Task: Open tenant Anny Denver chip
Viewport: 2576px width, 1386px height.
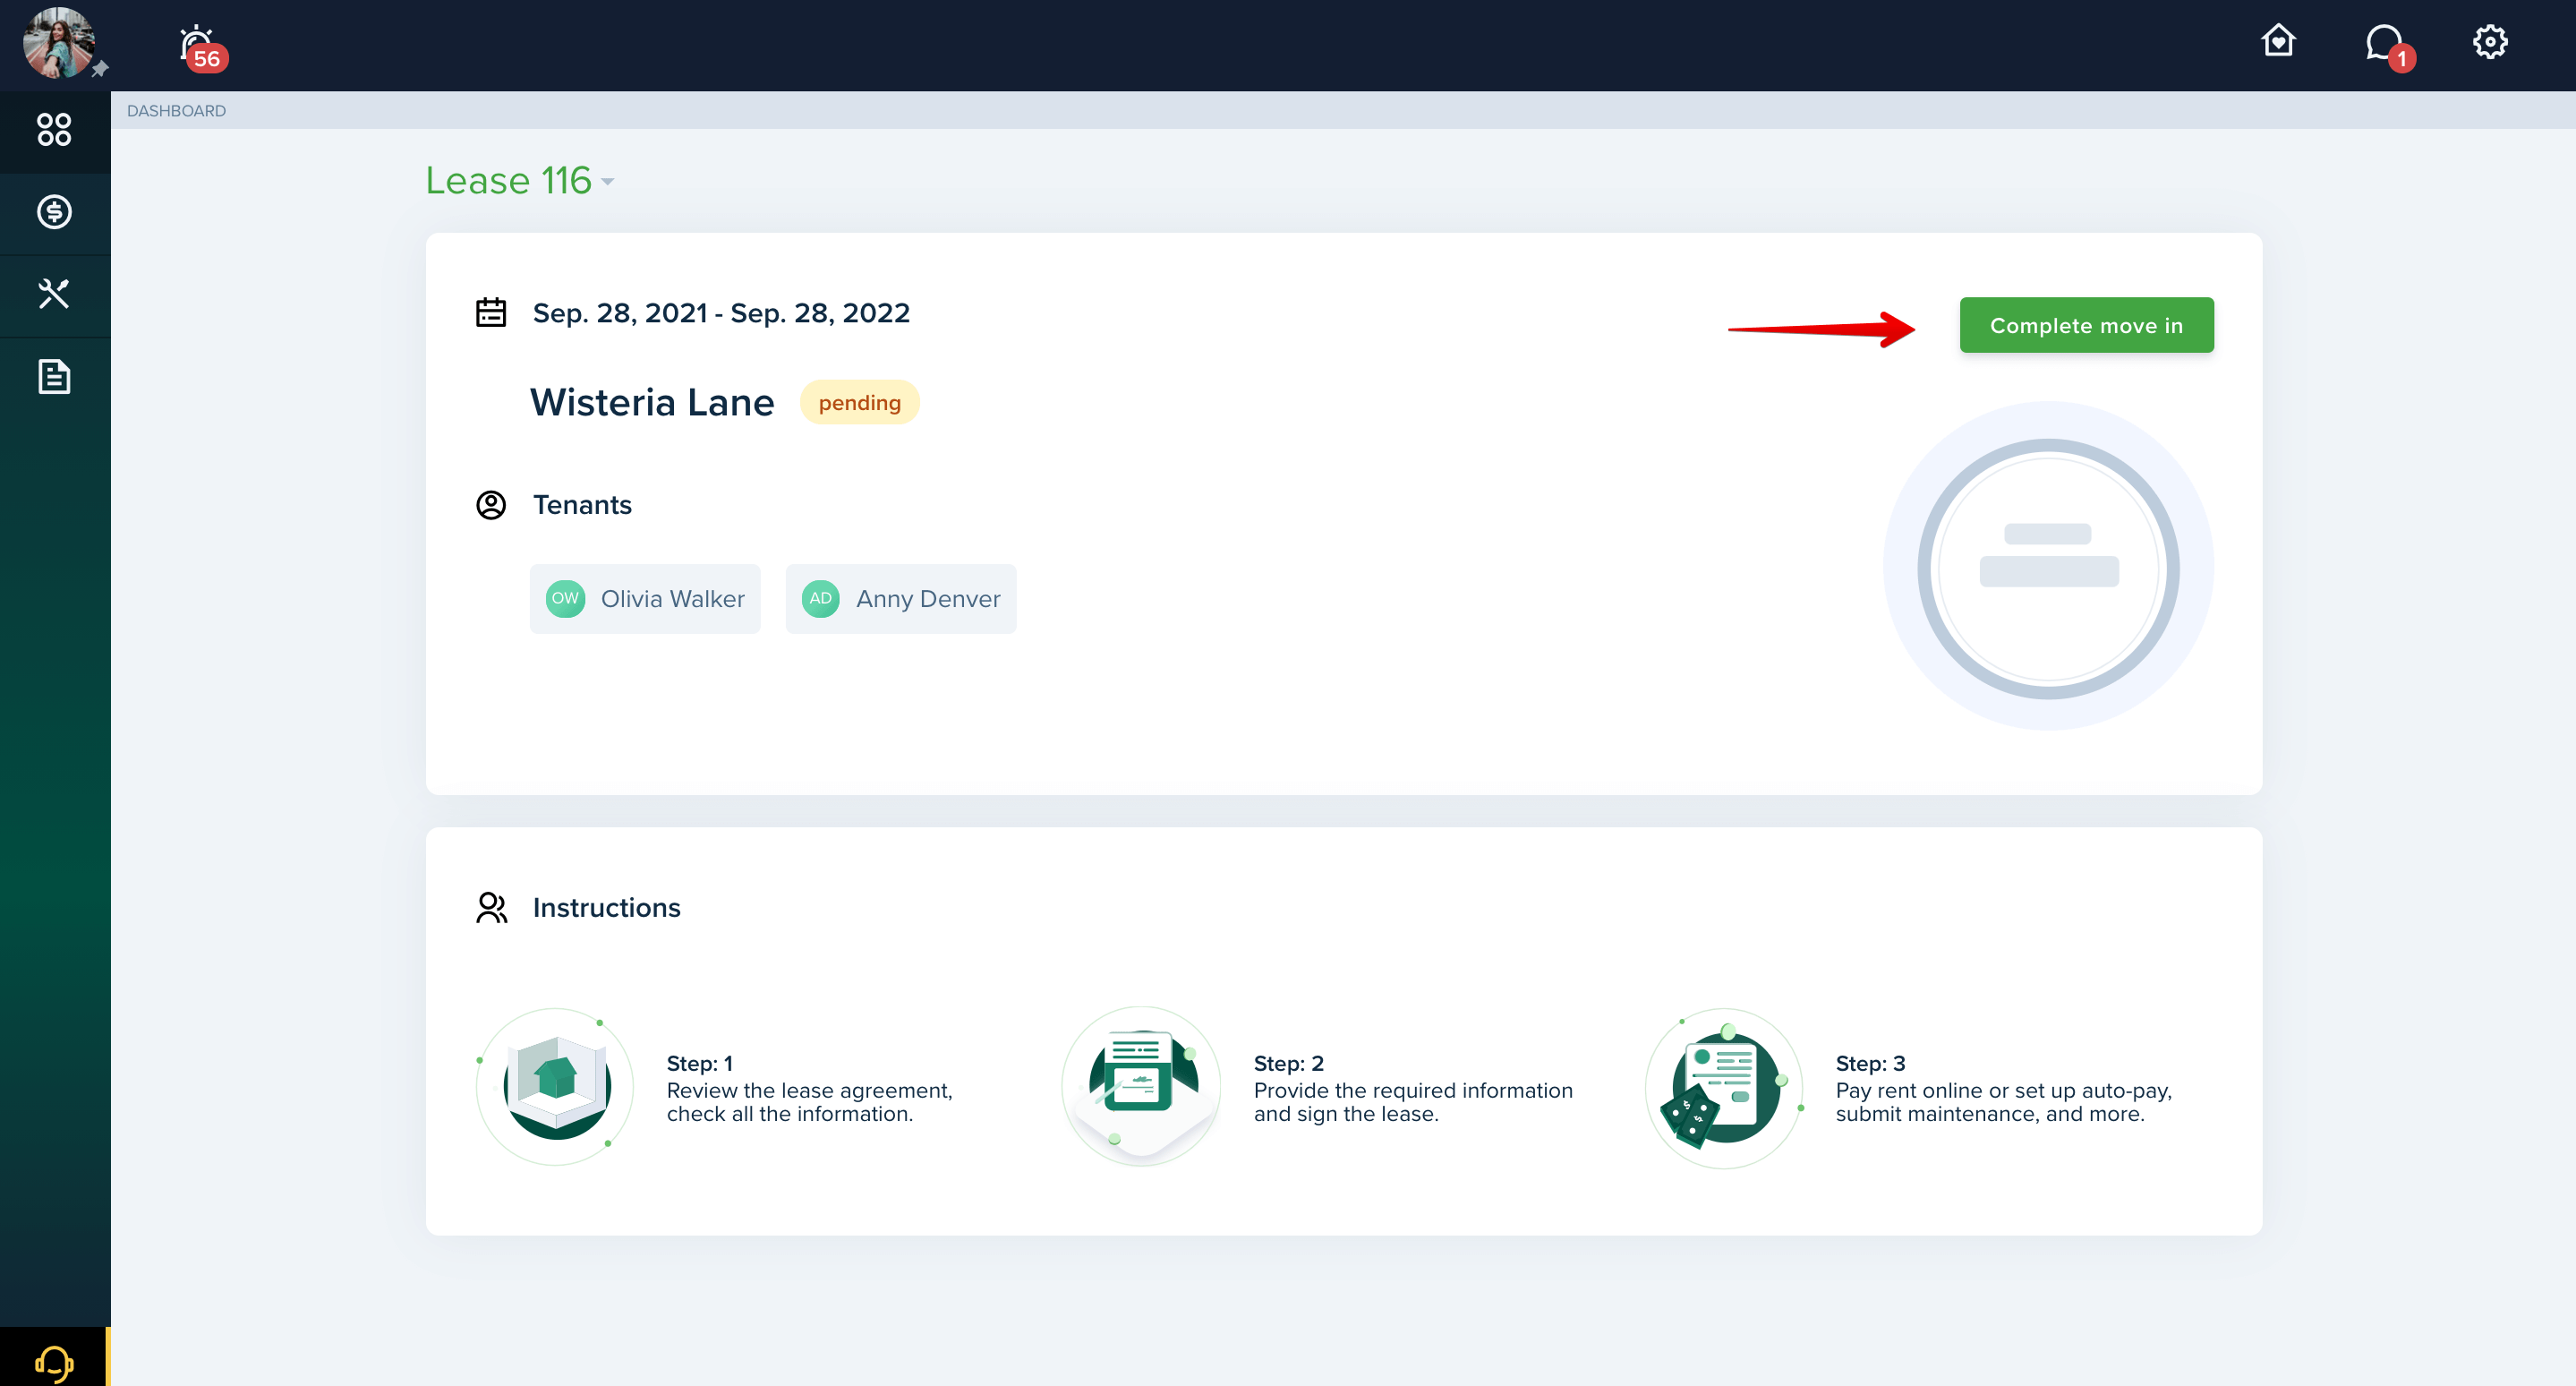Action: pos(900,599)
